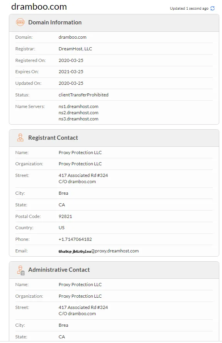This screenshot has width=222, height=343.
Task: Click the www globe Domain Information icon
Action: pyautogui.click(x=20, y=22)
